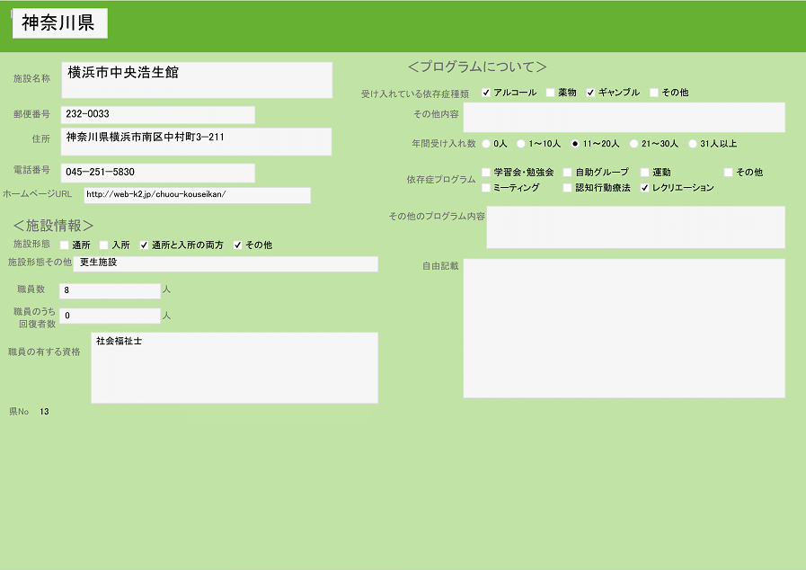The width and height of the screenshot is (806, 570).
Task: Click the ホームページURL input field
Action: tap(197, 195)
